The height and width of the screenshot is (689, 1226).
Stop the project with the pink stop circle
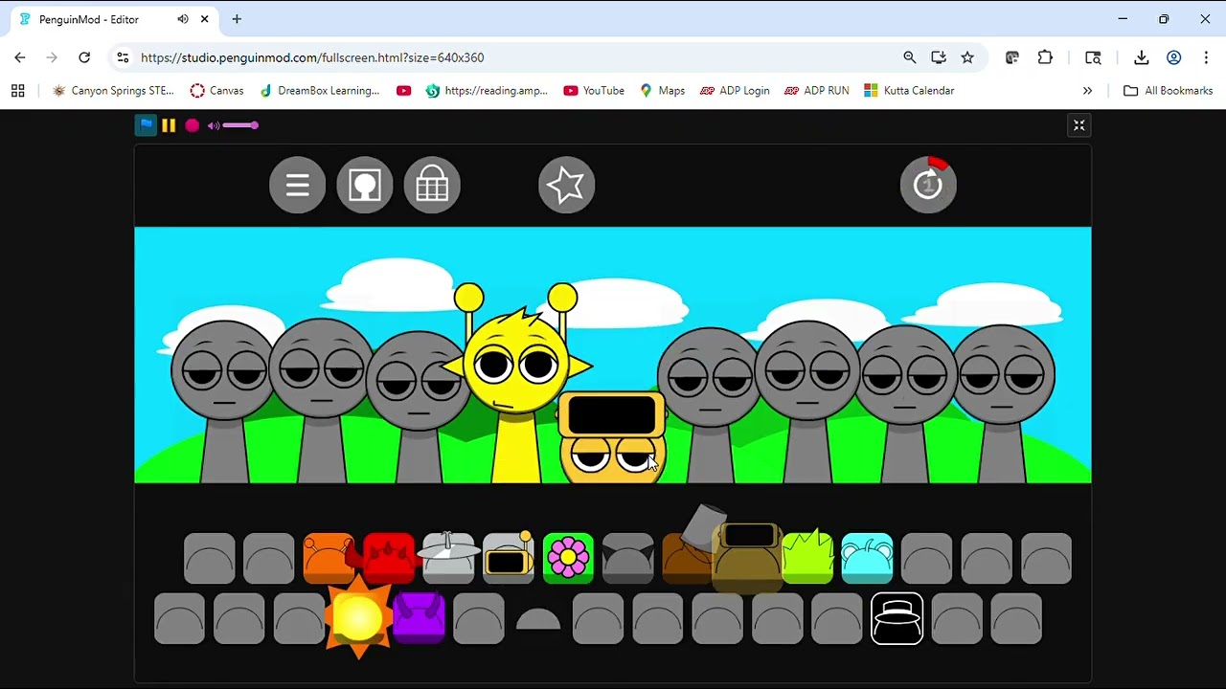(x=193, y=125)
